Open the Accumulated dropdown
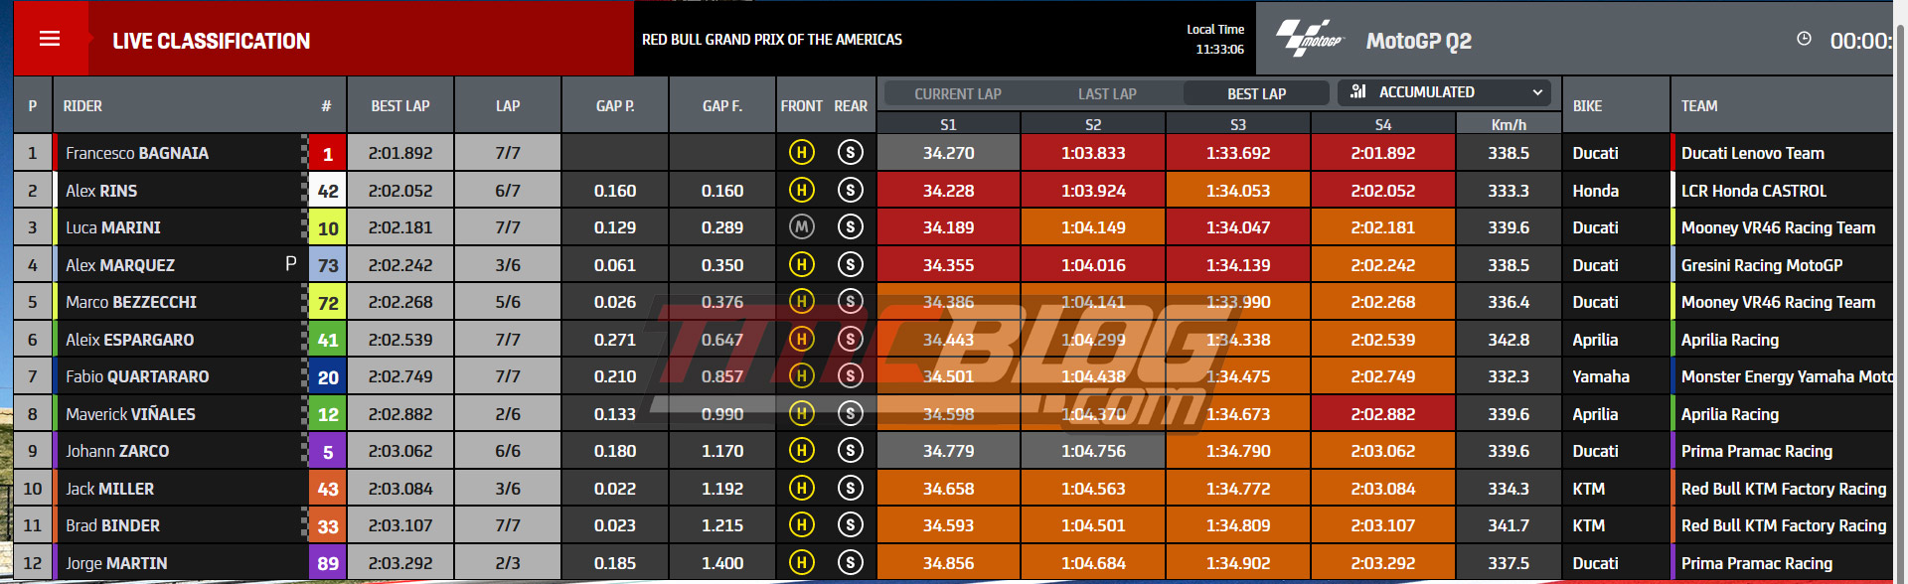 point(1445,92)
